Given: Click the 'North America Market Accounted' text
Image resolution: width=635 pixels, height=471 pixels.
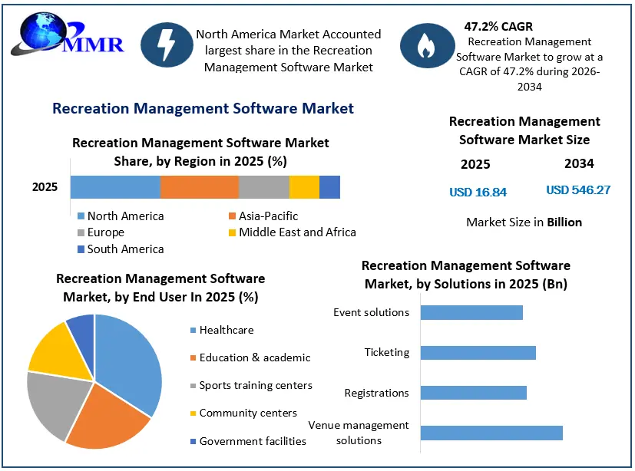Looking at the screenshot, I should (x=289, y=35).
